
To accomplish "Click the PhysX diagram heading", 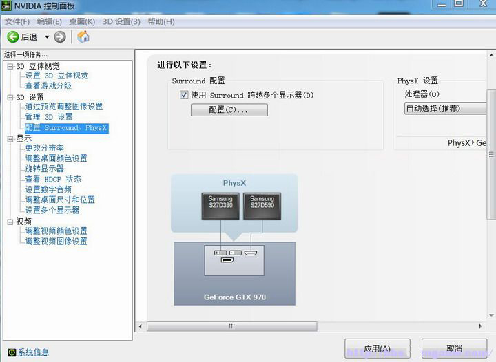I will tap(234, 183).
